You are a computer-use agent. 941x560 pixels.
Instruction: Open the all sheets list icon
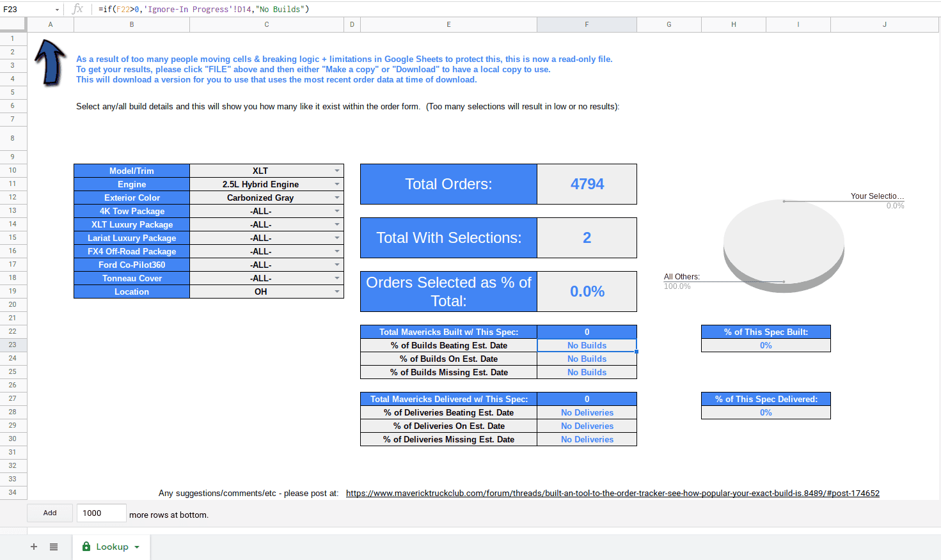coord(54,547)
